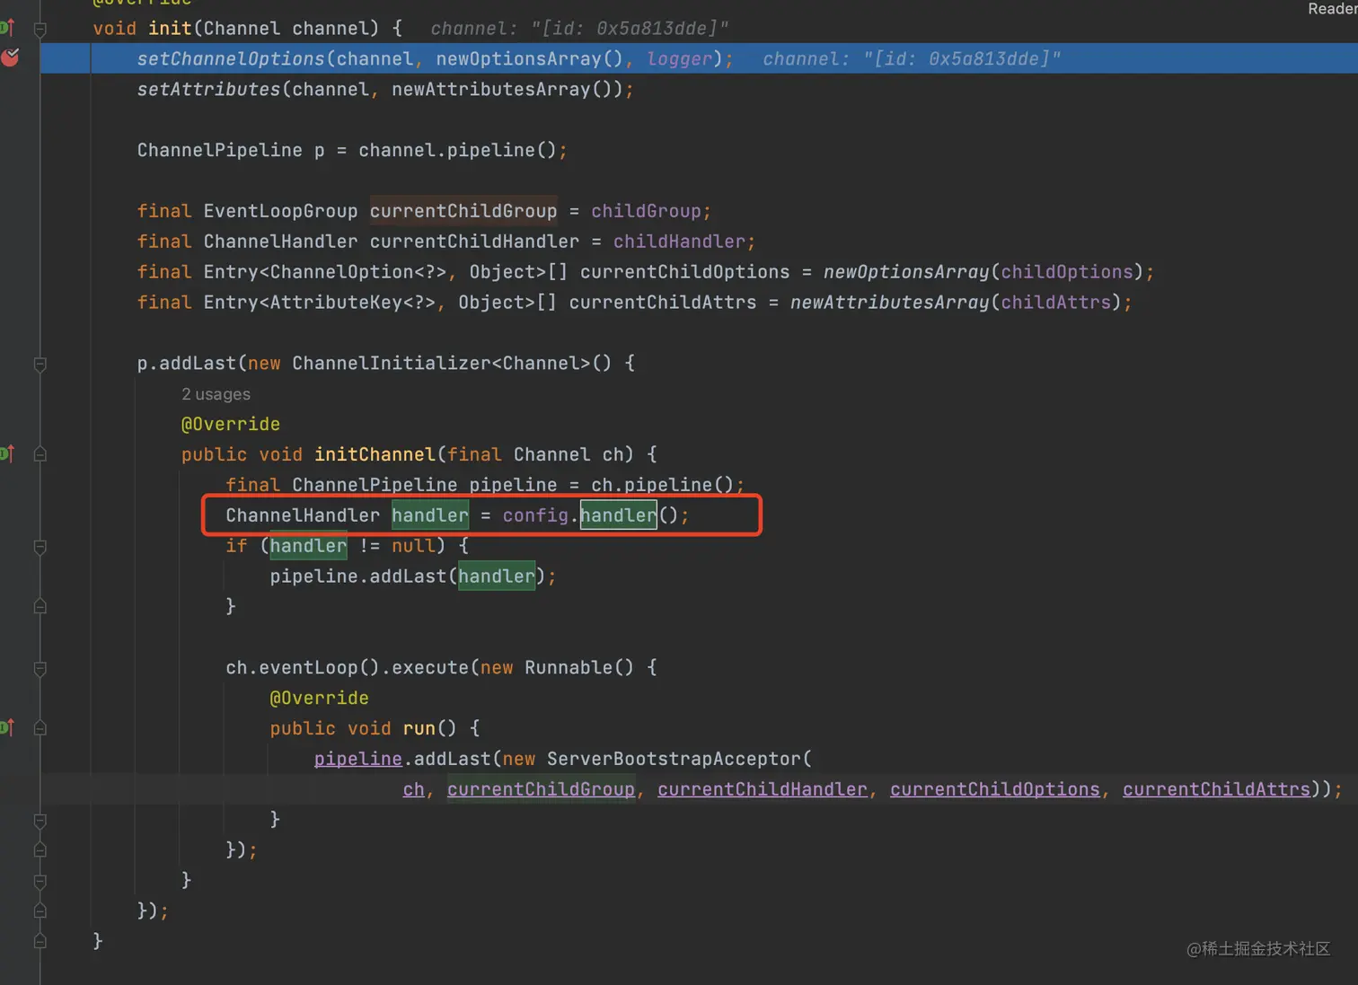Fold the public void run() method
This screenshot has width=1358, height=985.
pyautogui.click(x=40, y=728)
